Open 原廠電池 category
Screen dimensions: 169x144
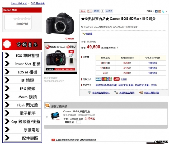point(22,130)
